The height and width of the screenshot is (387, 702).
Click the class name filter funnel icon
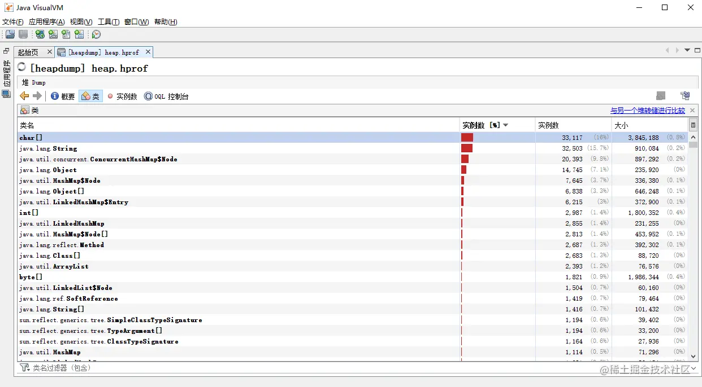24,367
